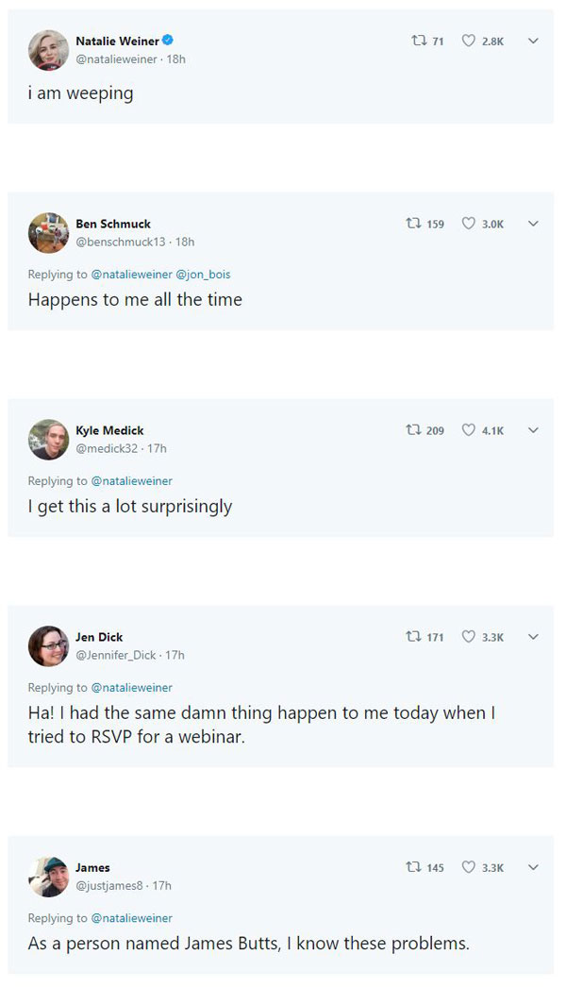Screen dimensions: 566x987
Task: Open the dropdown on Natalie Weiner's tweet
Action: coord(533,42)
